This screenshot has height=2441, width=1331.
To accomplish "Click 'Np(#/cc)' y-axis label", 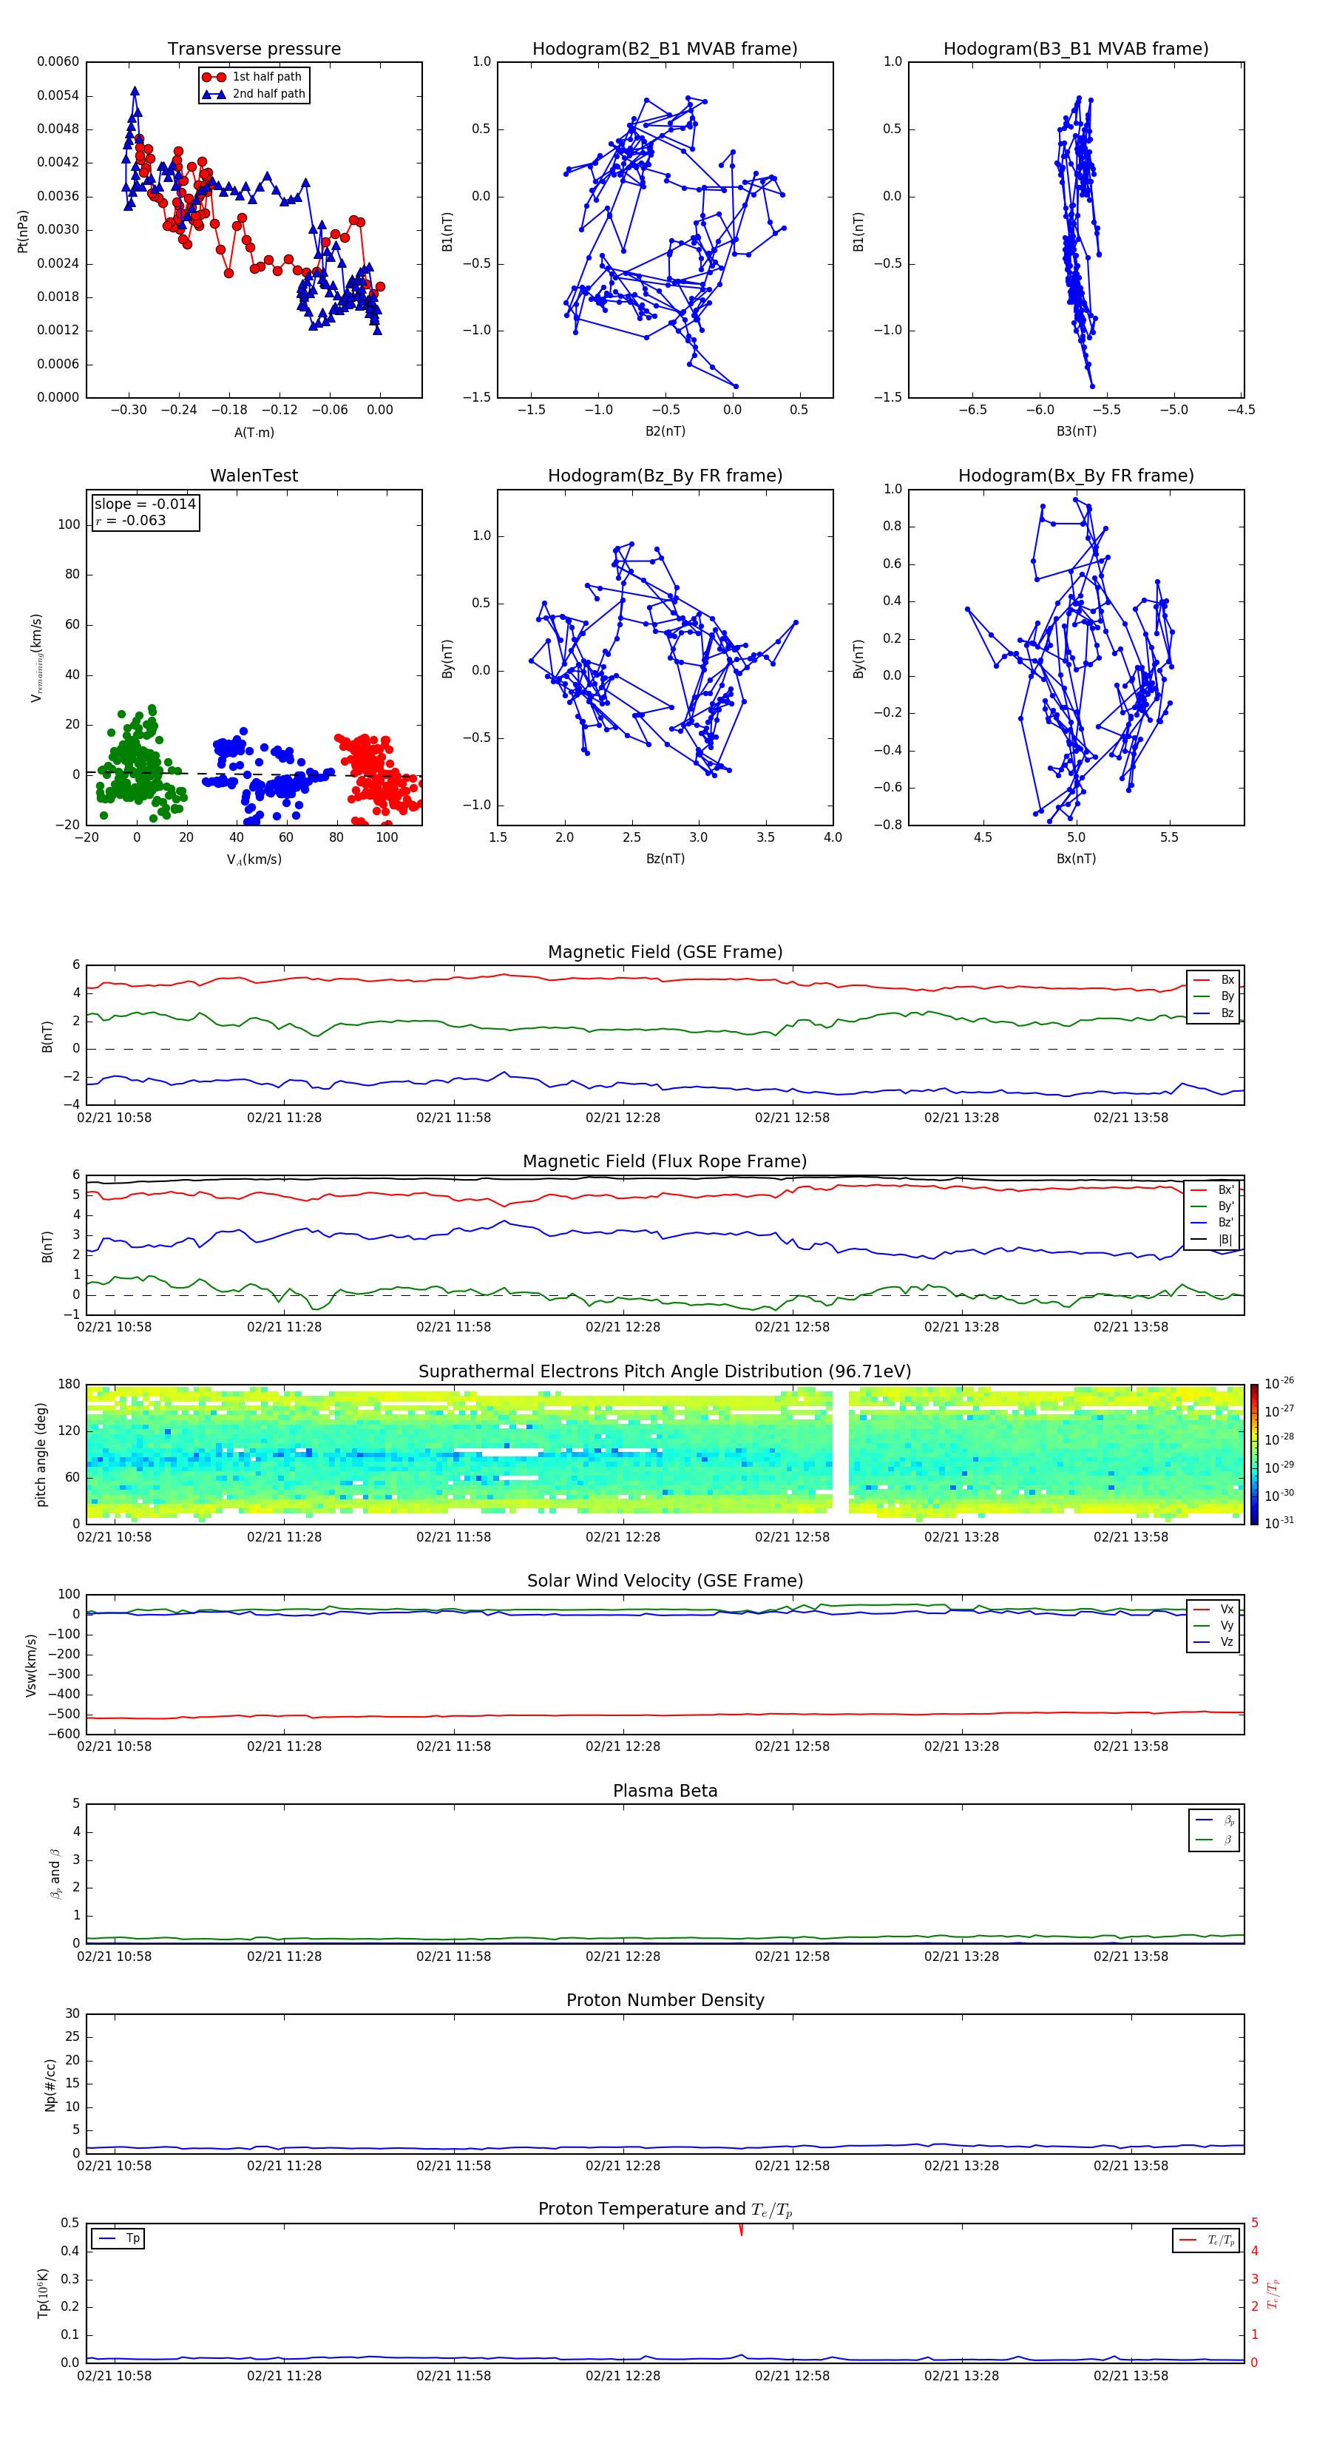I will [x=50, y=2084].
